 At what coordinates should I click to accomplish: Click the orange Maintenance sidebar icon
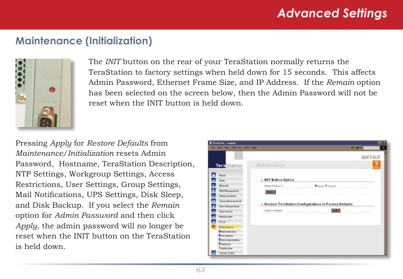tap(213, 227)
